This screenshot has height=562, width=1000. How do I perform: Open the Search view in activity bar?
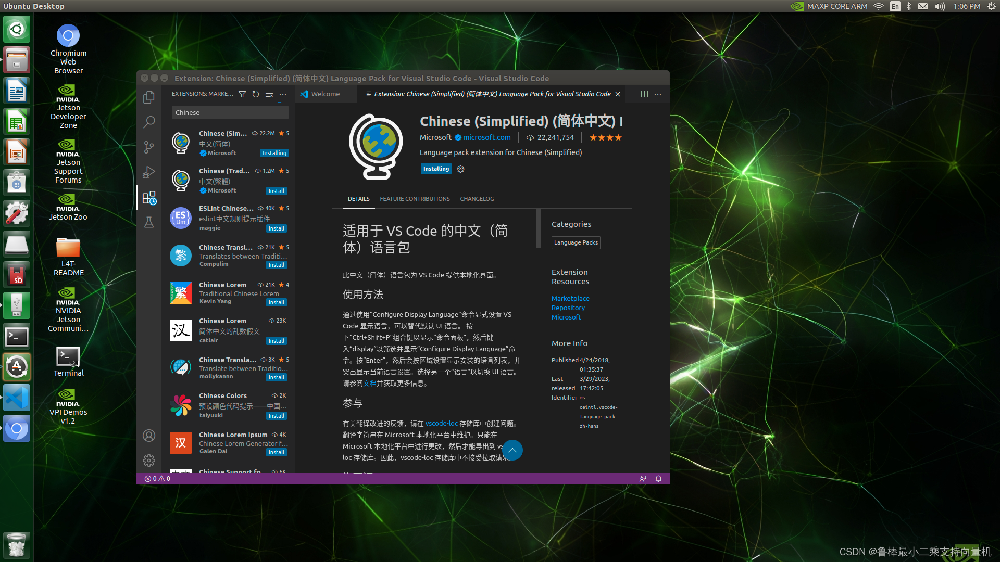tap(149, 122)
